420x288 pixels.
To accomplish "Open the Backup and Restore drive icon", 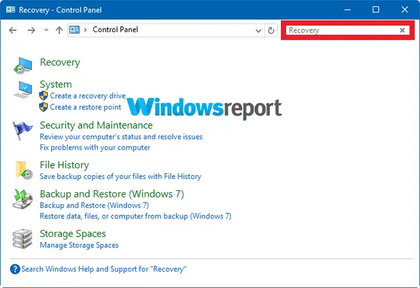I will tap(22, 199).
